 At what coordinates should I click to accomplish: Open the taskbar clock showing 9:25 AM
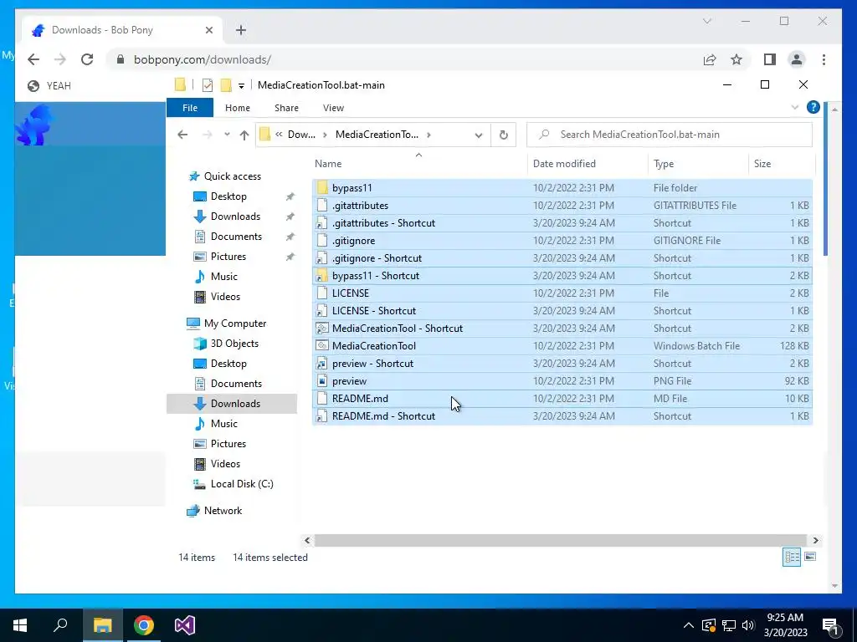click(785, 625)
